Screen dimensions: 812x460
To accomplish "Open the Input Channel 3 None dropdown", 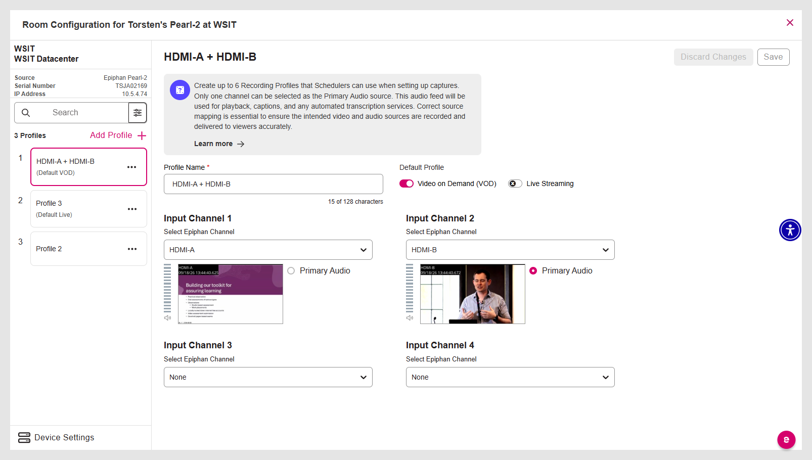I will point(268,377).
